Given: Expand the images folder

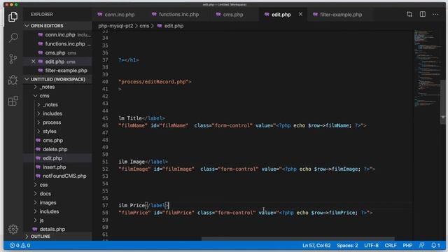Looking at the screenshot, I should point(48,202).
